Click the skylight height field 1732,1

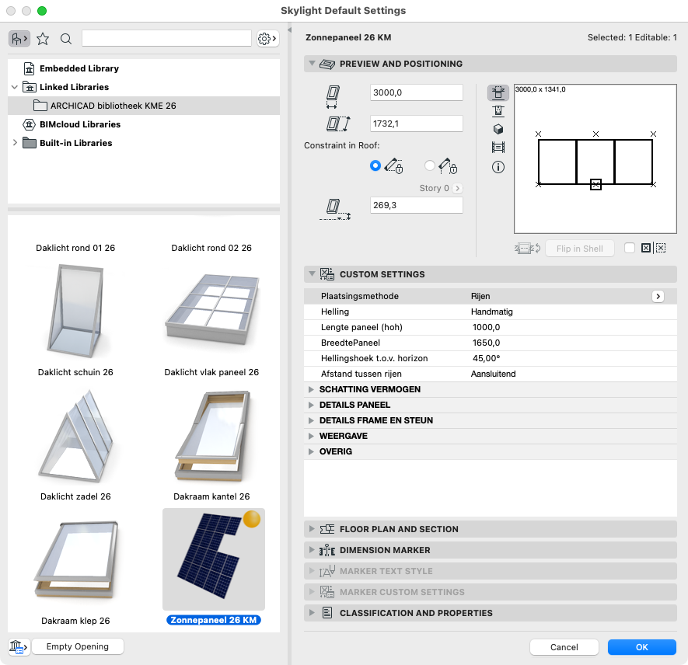click(417, 124)
